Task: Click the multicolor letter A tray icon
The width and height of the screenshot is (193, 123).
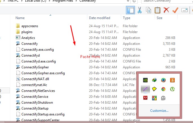Action: [x=154, y=98]
